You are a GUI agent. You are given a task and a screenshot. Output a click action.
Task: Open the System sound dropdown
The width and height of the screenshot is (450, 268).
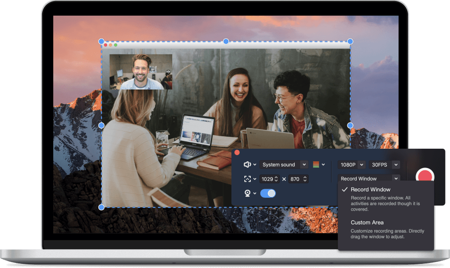pos(283,165)
